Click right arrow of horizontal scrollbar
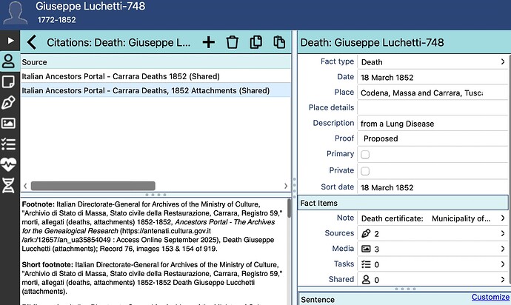This screenshot has height=305, width=511. 286,186
